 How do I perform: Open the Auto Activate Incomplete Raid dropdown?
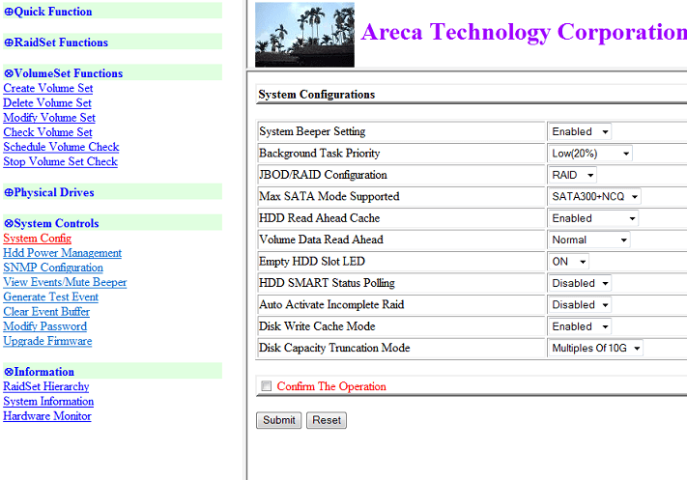(x=579, y=305)
